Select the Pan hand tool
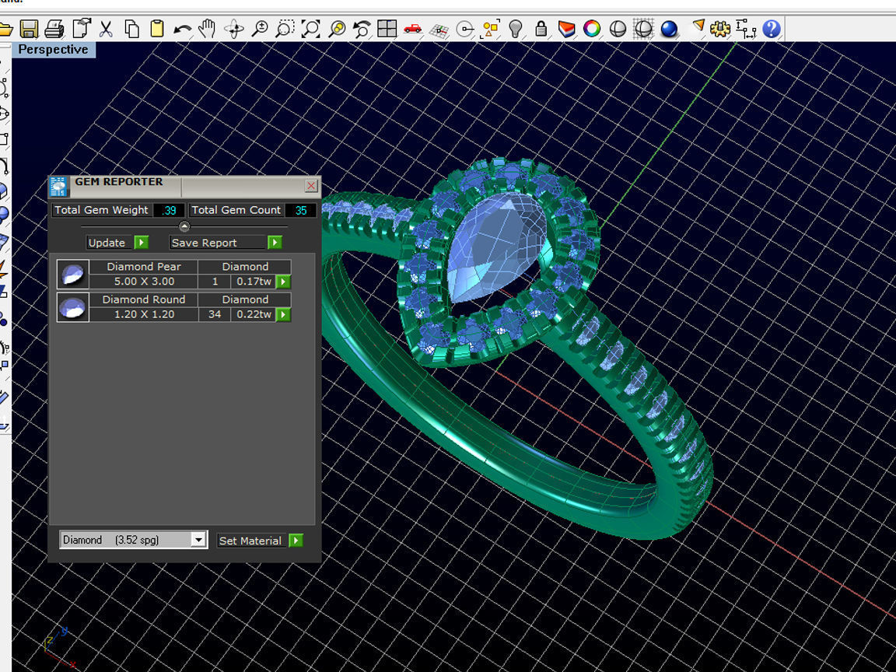The width and height of the screenshot is (896, 672). 208,29
